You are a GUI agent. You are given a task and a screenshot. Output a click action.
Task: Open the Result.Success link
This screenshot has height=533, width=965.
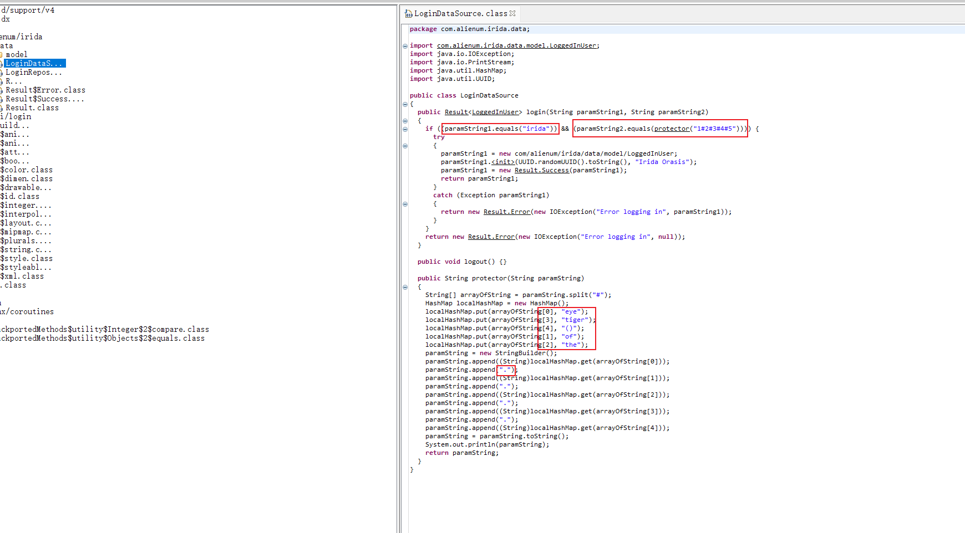pyautogui.click(x=542, y=170)
